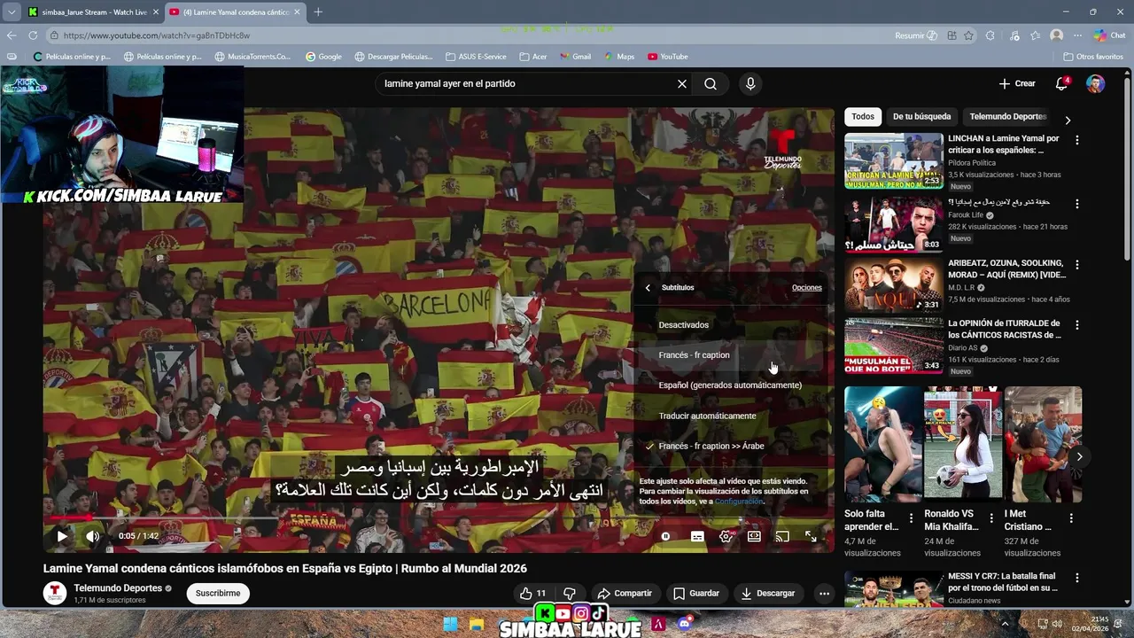Open the Configuración link in subtitle note
Image resolution: width=1134 pixels, height=638 pixels.
tap(739, 502)
